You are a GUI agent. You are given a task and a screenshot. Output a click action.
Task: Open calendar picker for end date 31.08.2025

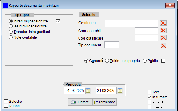point(120,91)
